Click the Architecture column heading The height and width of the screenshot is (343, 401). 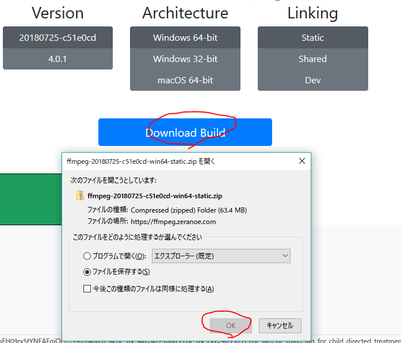[x=185, y=13]
